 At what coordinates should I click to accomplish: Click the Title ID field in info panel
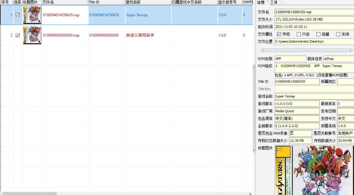pyautogui.click(x=297, y=82)
